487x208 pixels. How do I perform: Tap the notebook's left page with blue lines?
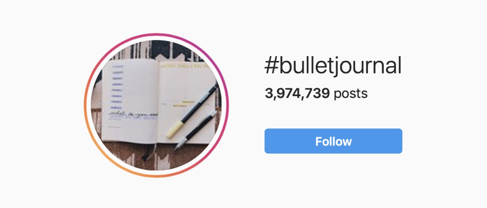point(130,101)
